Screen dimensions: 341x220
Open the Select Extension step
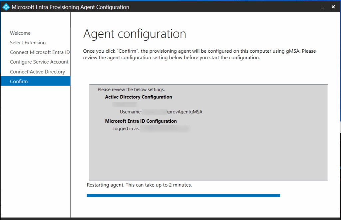[x=28, y=43]
